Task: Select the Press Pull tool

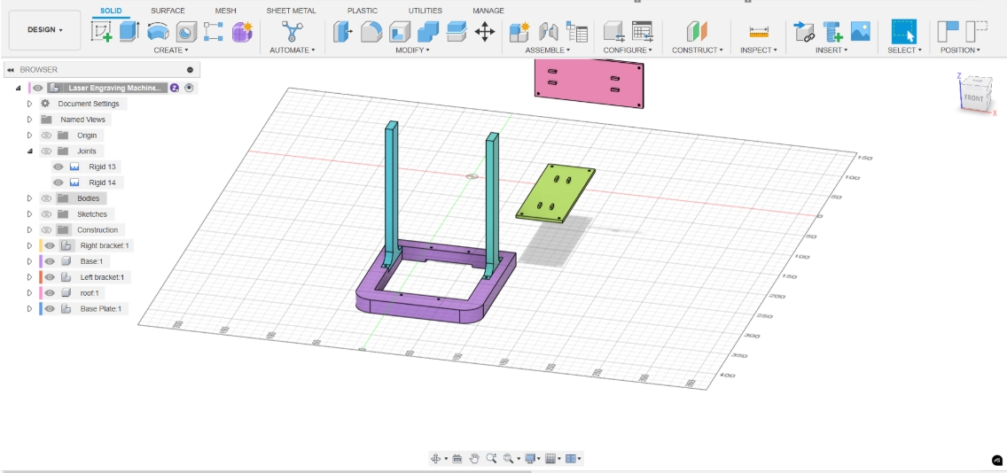Action: coord(343,32)
